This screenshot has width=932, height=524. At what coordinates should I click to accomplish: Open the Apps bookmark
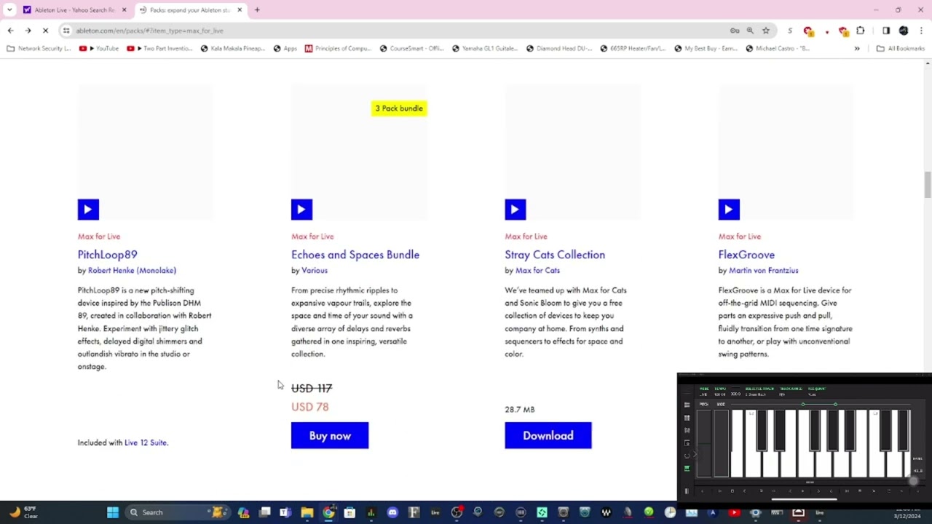click(285, 49)
